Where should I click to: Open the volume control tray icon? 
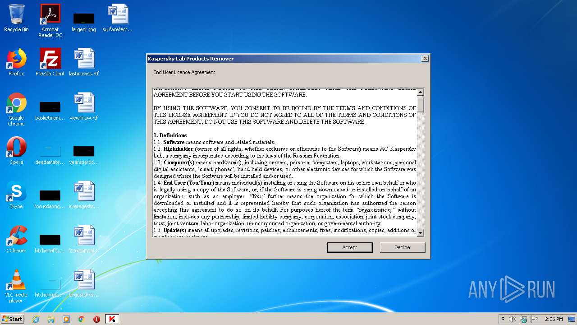tap(513, 319)
